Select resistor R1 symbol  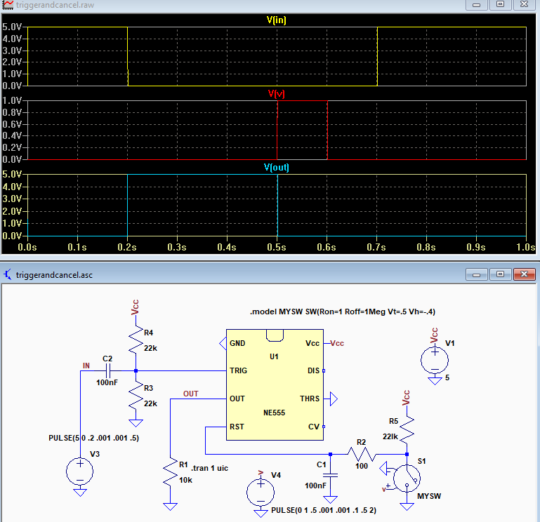(x=170, y=471)
